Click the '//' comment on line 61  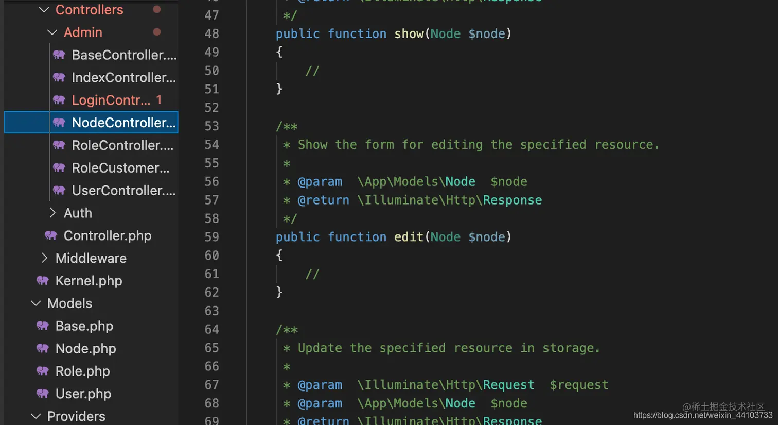[x=312, y=274]
